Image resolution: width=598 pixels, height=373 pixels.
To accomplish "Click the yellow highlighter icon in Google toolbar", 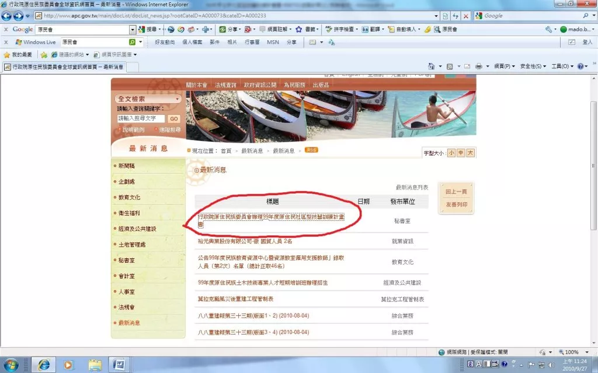I will pyautogui.click(x=428, y=29).
